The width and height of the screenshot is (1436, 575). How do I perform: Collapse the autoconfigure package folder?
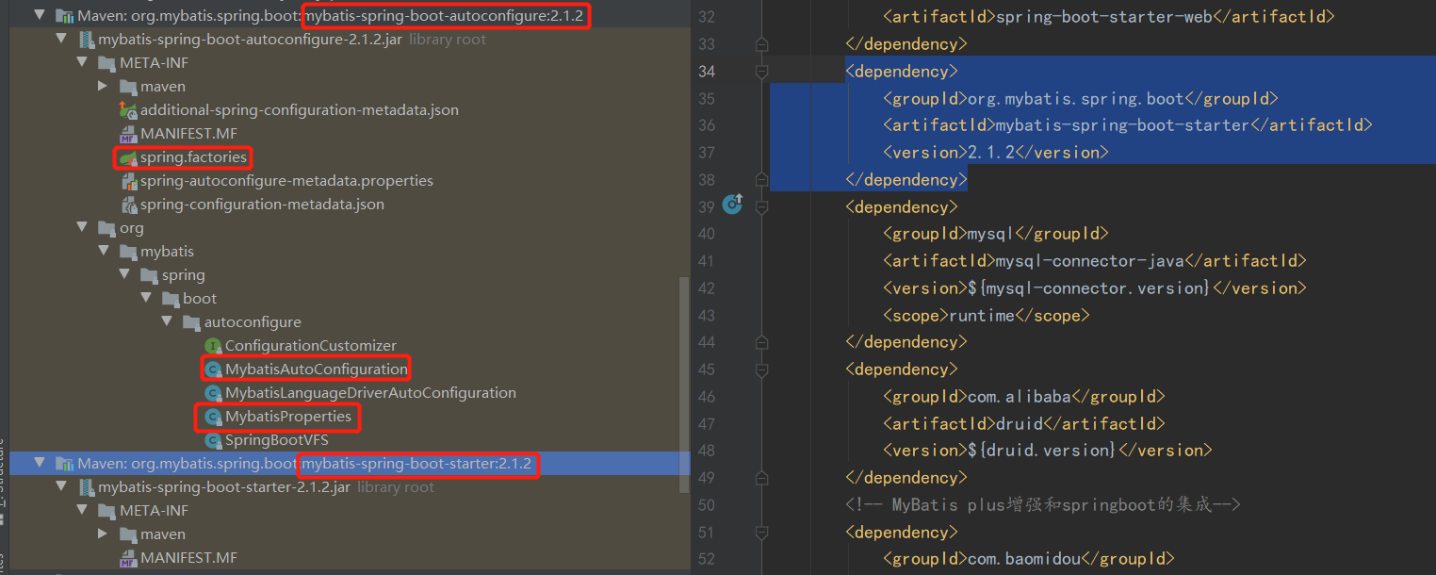click(x=167, y=322)
